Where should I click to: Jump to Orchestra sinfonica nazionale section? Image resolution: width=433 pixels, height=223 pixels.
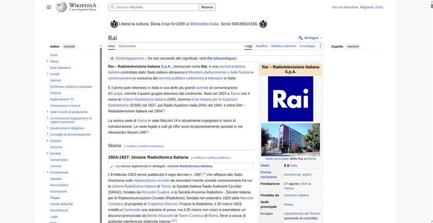coord(71,87)
